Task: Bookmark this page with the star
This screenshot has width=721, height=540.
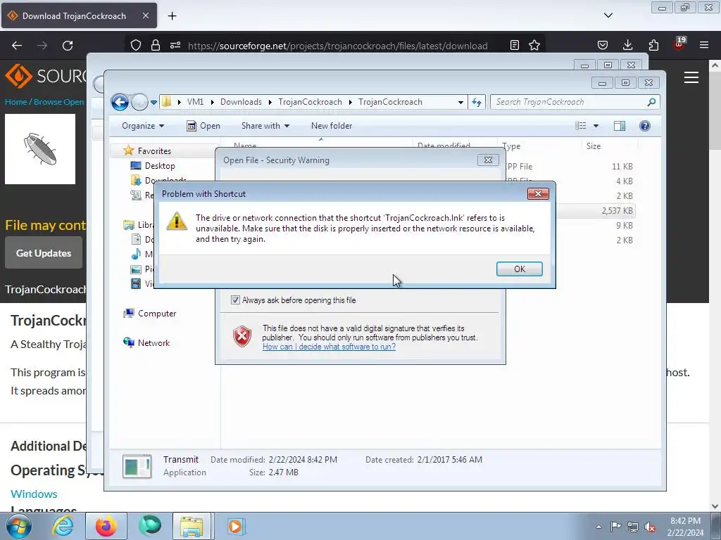Action: click(x=534, y=45)
